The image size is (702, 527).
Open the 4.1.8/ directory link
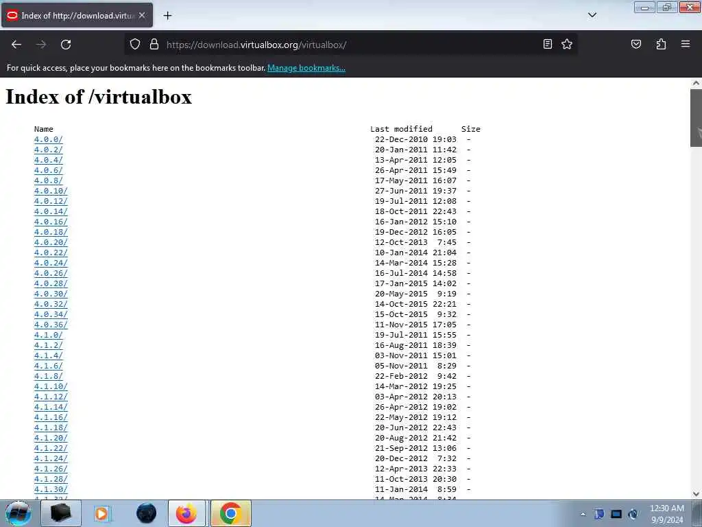click(49, 377)
